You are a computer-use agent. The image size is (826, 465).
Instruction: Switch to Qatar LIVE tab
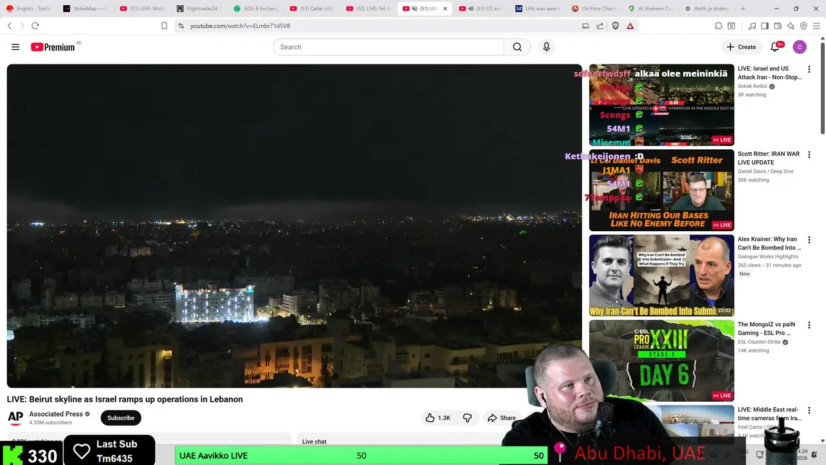(312, 8)
